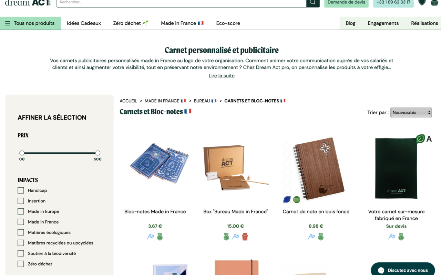Screen dimensions: 441x275
Task: Open the wishlist heart icon
Action: click(422, 2)
